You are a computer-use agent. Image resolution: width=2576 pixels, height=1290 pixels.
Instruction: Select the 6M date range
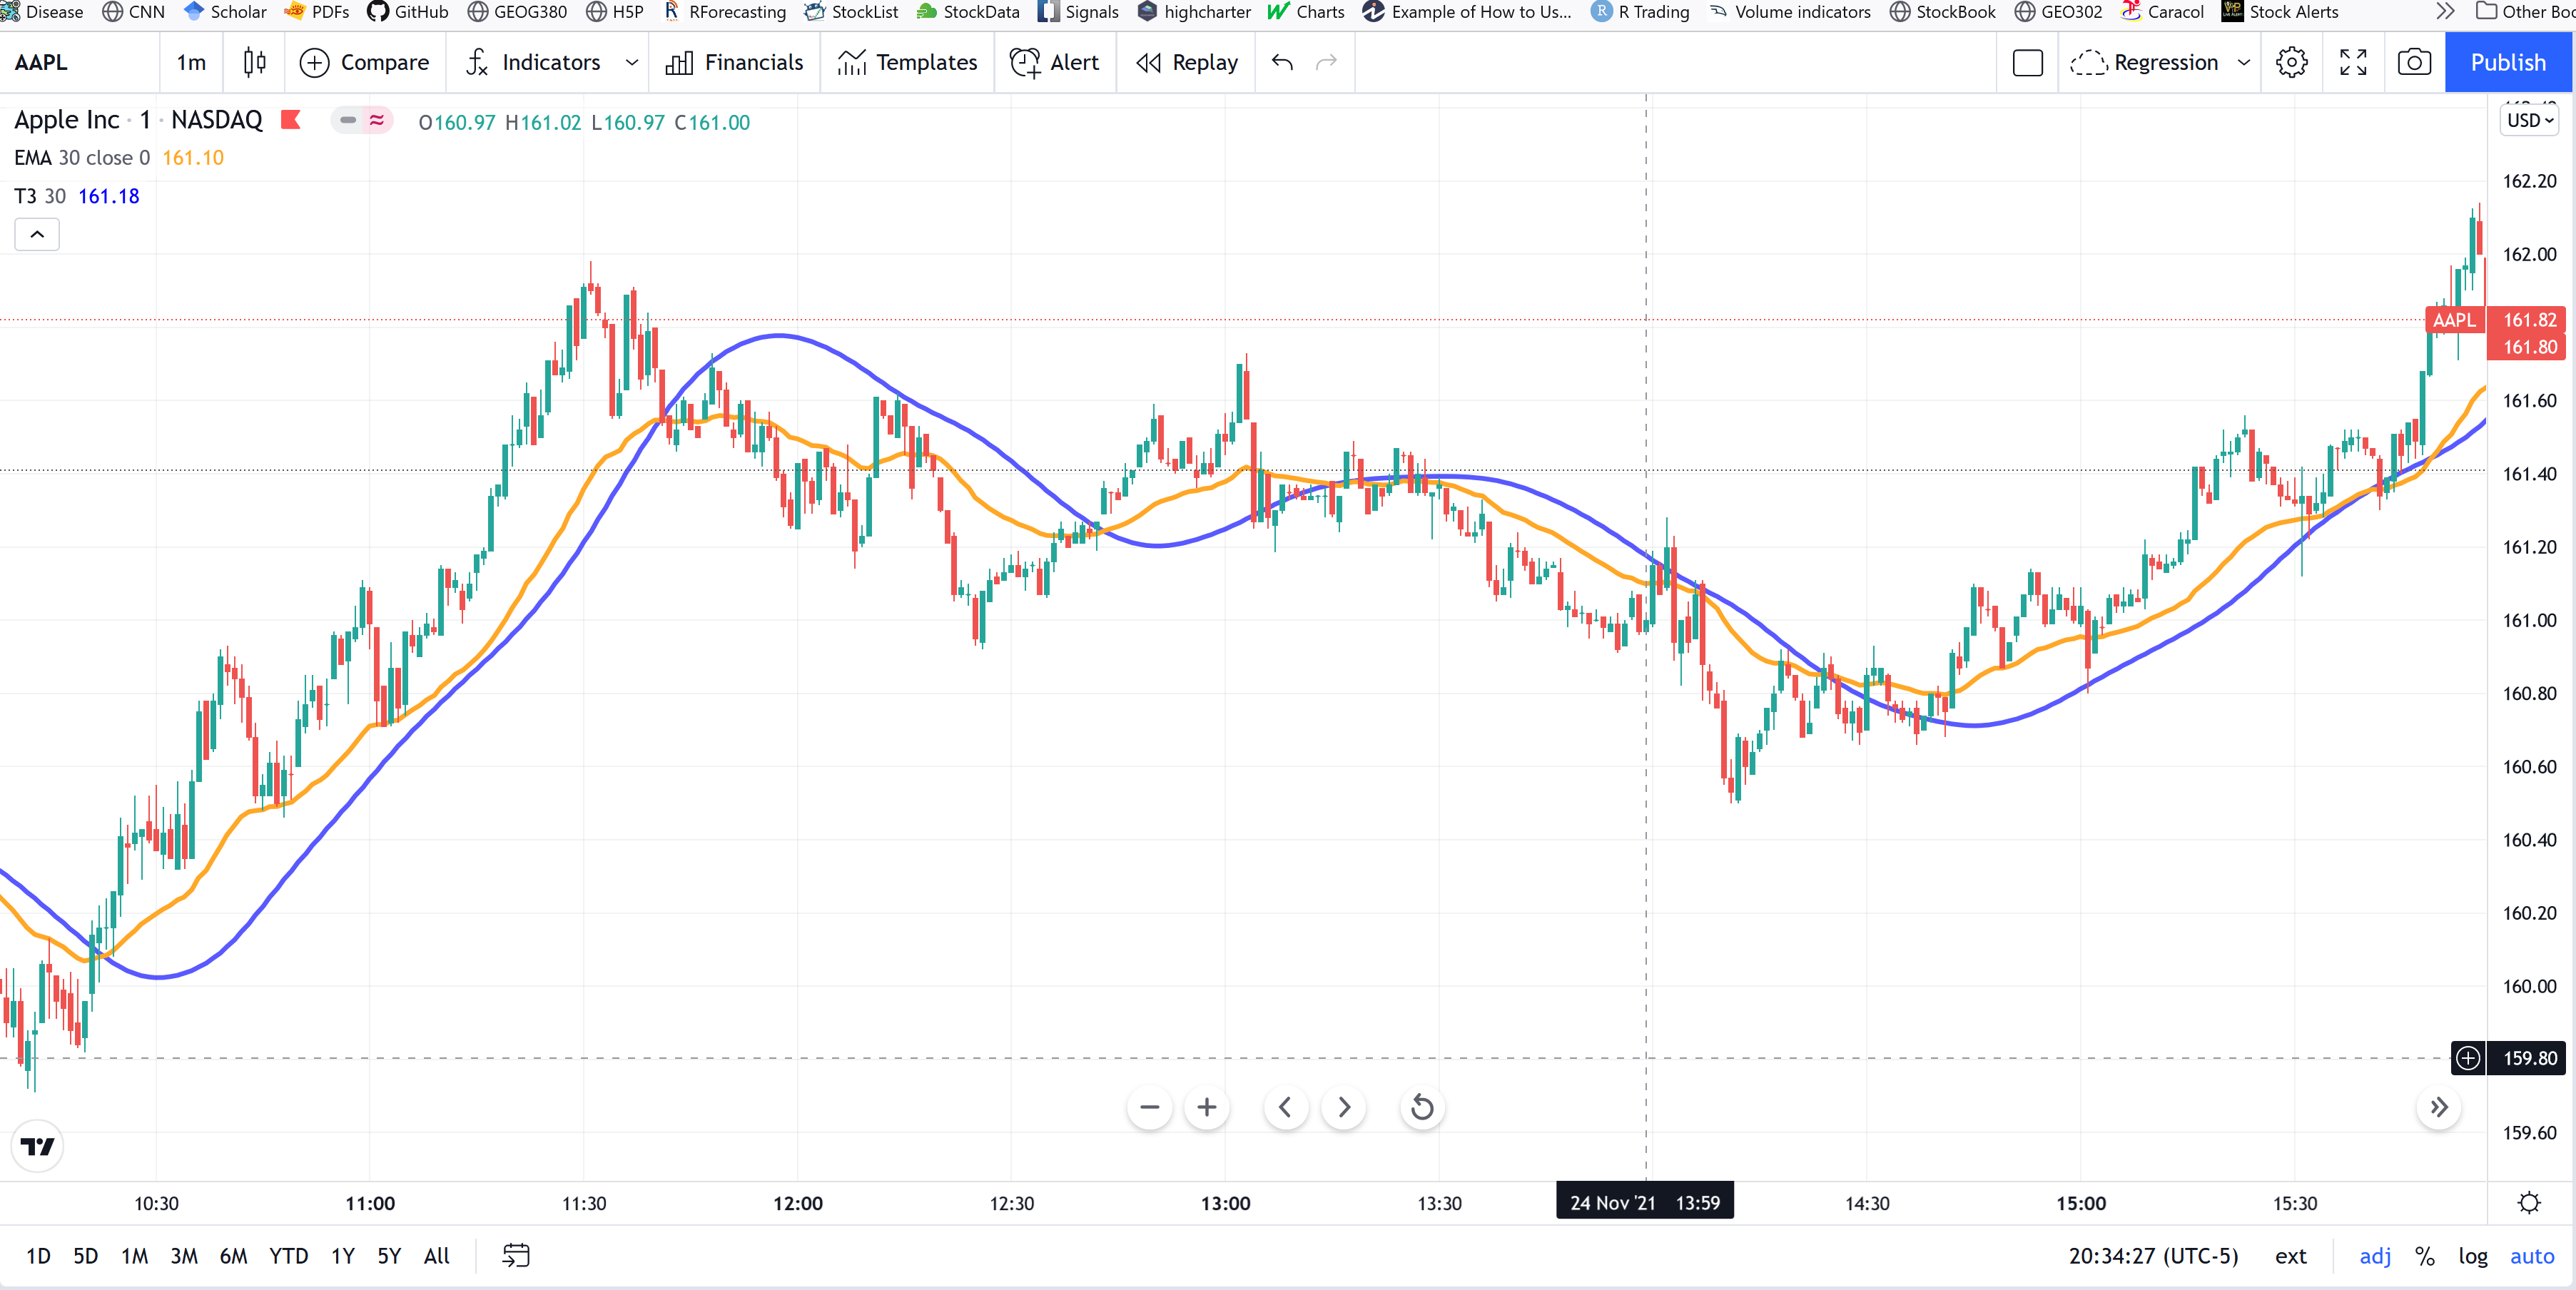pyautogui.click(x=234, y=1256)
